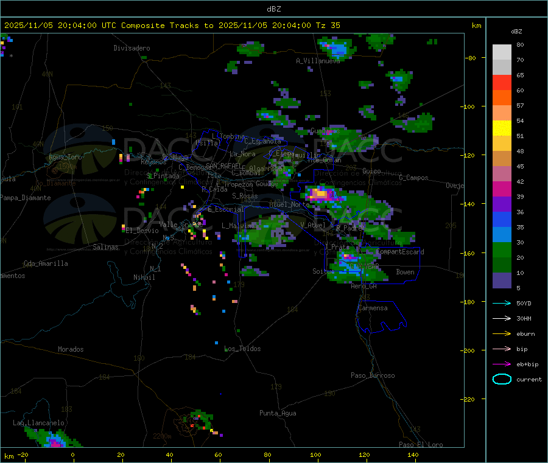
Task: Click the 'eb+bip' legend label
Action: pos(527,364)
